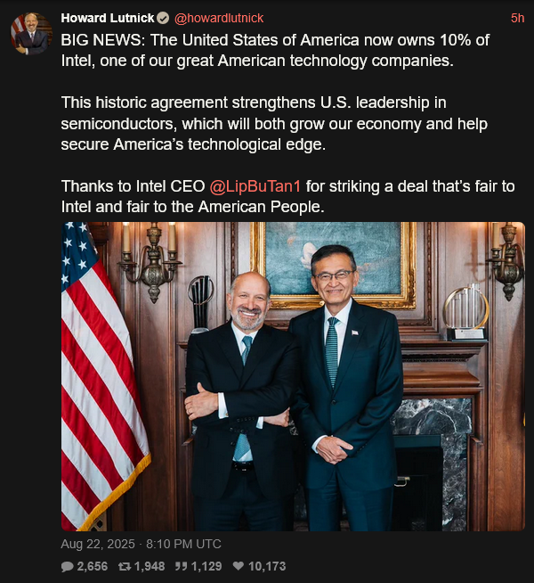The height and width of the screenshot is (583, 534).
Task: Click the 'Intel and fair to the American People' line
Action: [192, 207]
